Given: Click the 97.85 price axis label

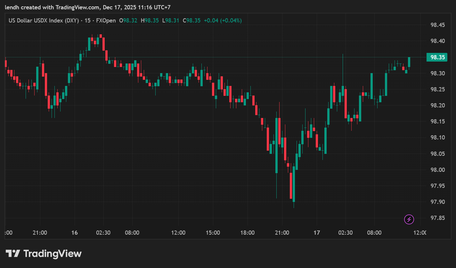Looking at the screenshot, I should click(437, 218).
